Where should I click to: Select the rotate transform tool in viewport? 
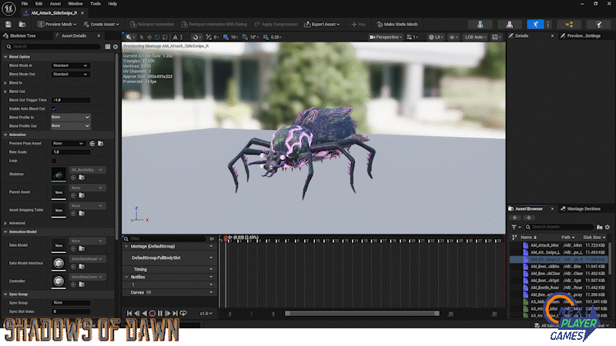click(157, 37)
